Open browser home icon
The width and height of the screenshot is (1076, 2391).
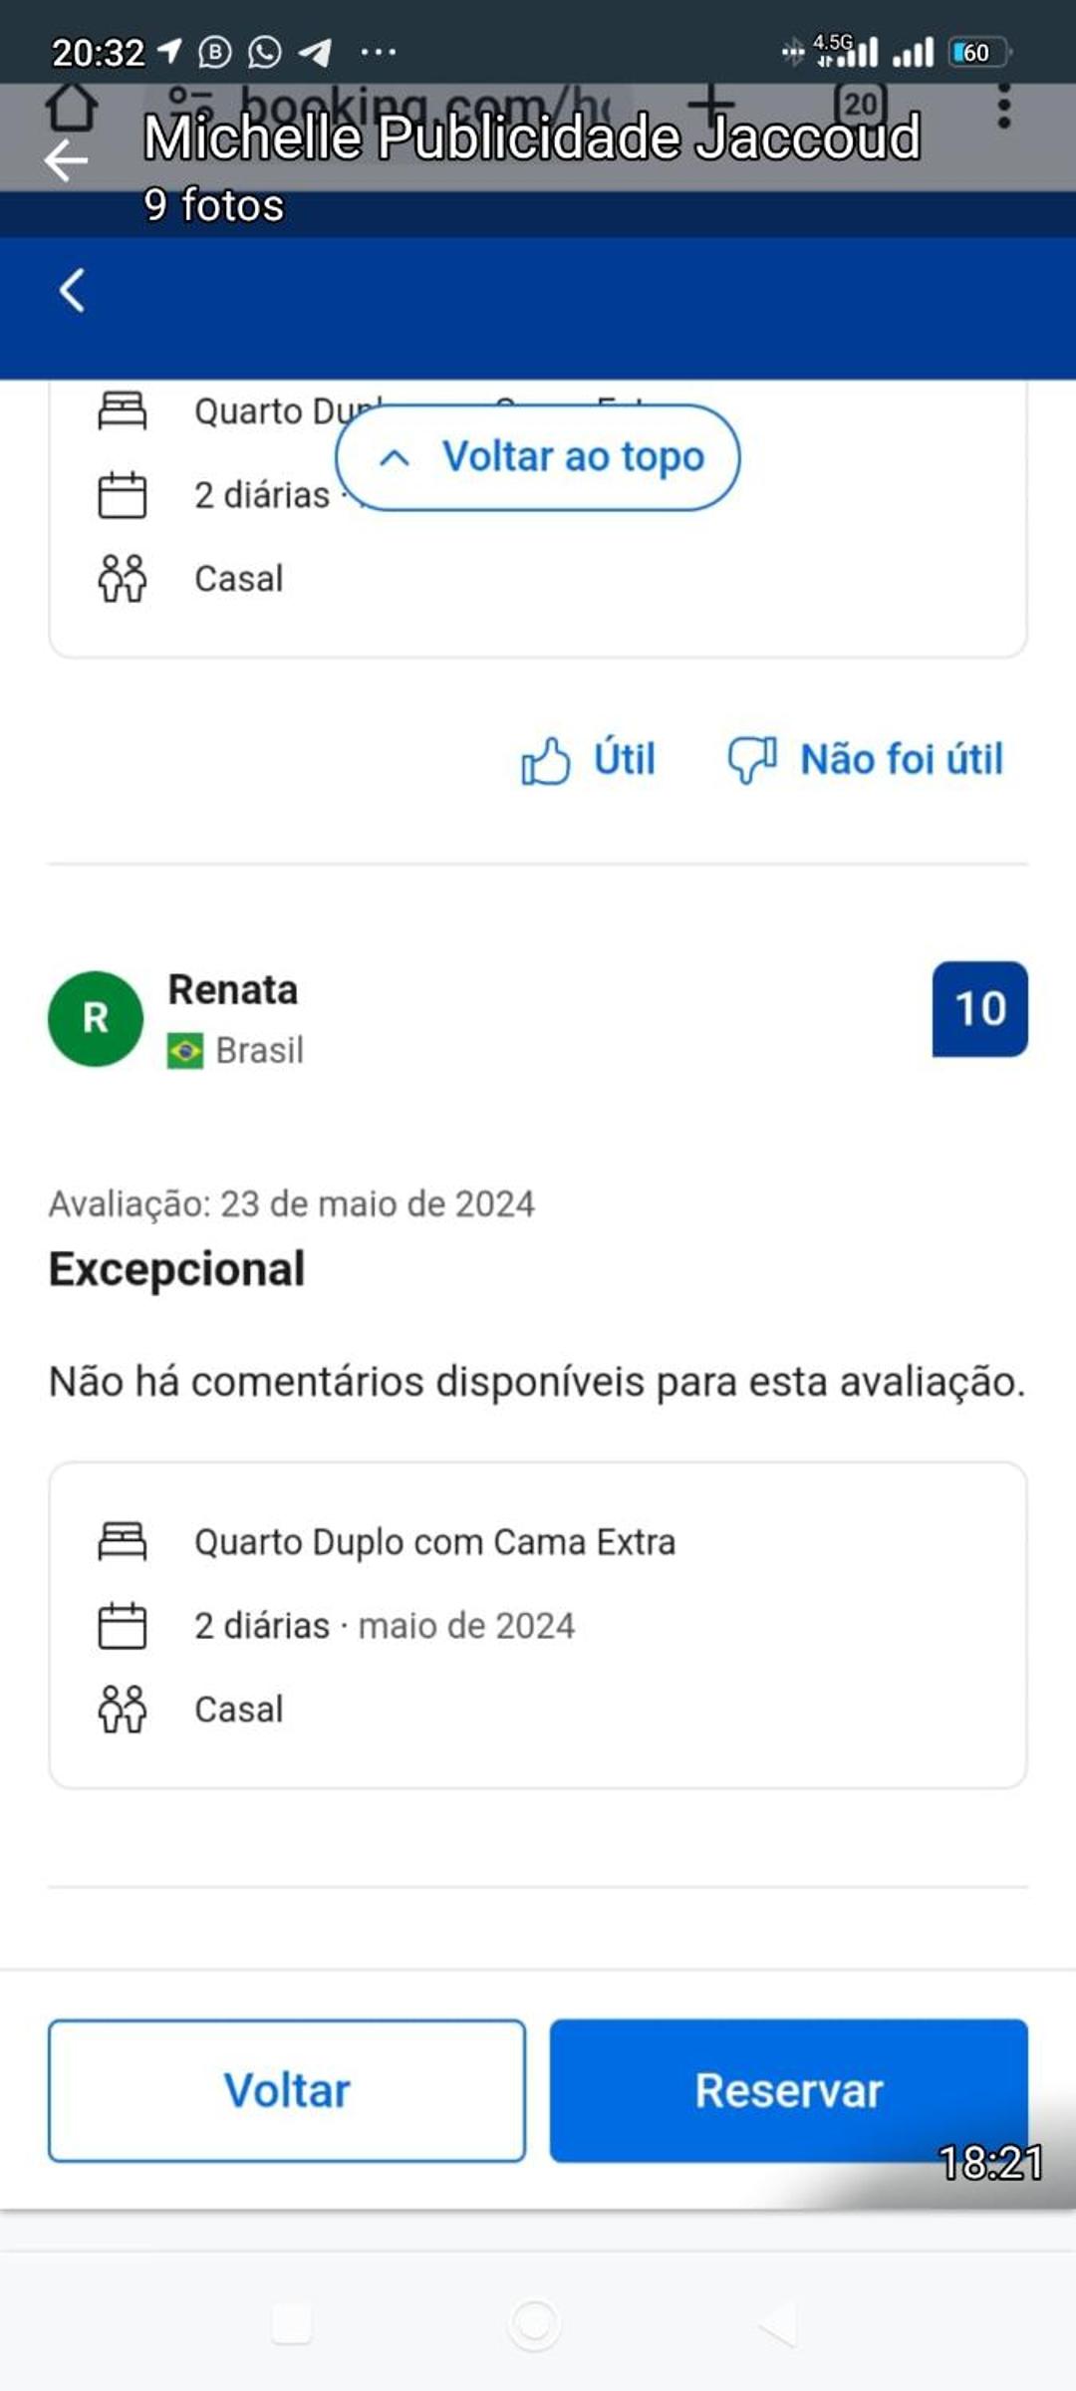pos(72,105)
